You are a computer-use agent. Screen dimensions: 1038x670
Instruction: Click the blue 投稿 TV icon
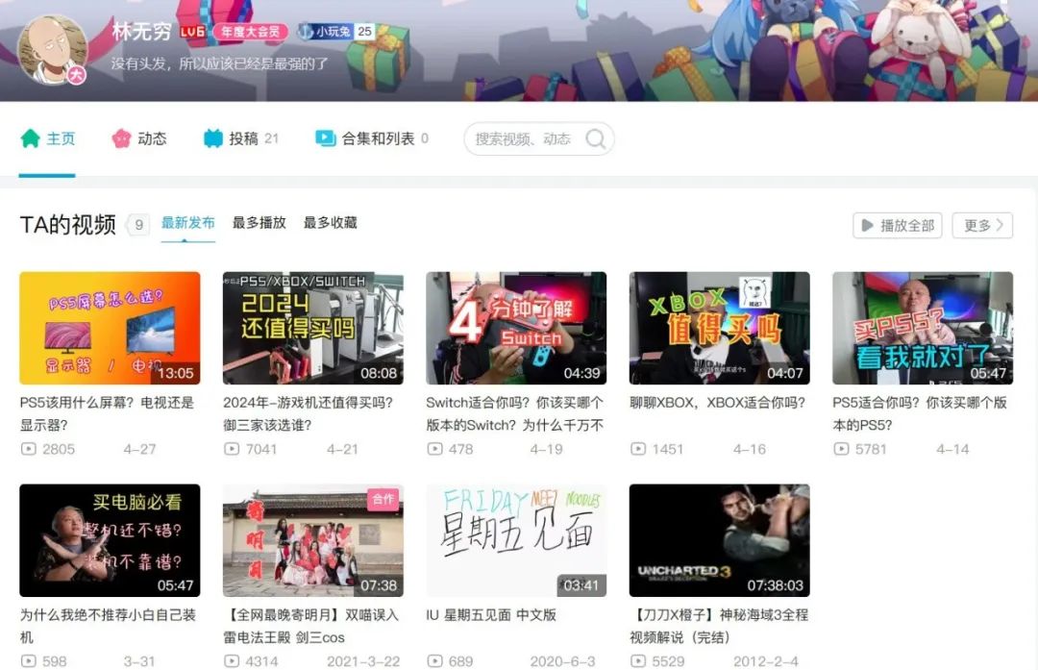212,138
